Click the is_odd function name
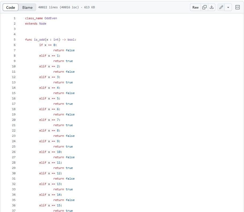The image size is (244, 212). tap(39, 40)
